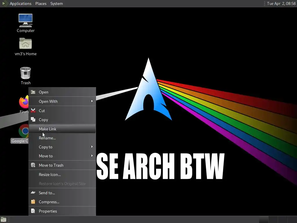Select Make Link menu entry
This screenshot has width=297, height=223.
point(62,129)
